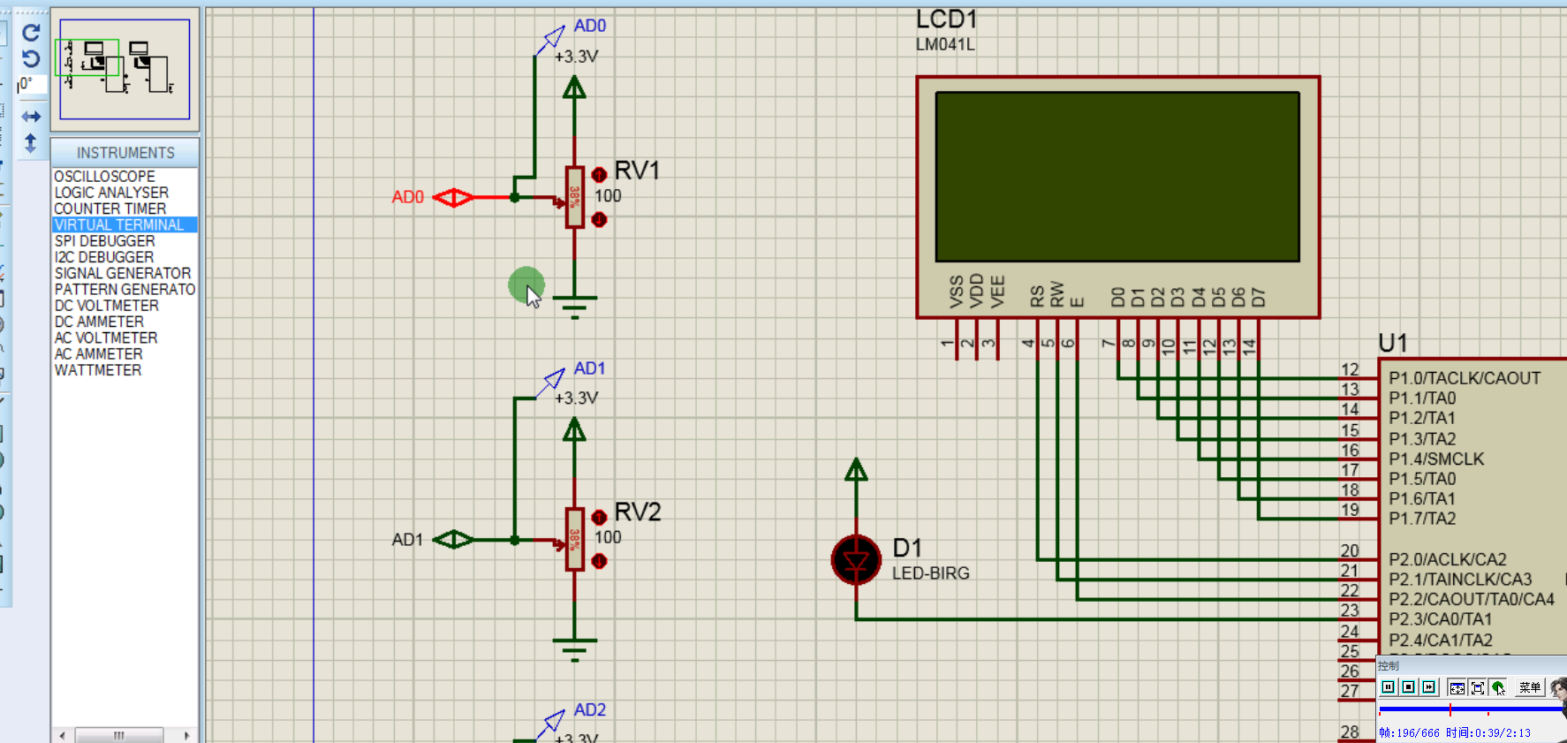Screen dimensions: 1567x743
Task: Click the AD2 voltage probe arrow
Action: [552, 723]
